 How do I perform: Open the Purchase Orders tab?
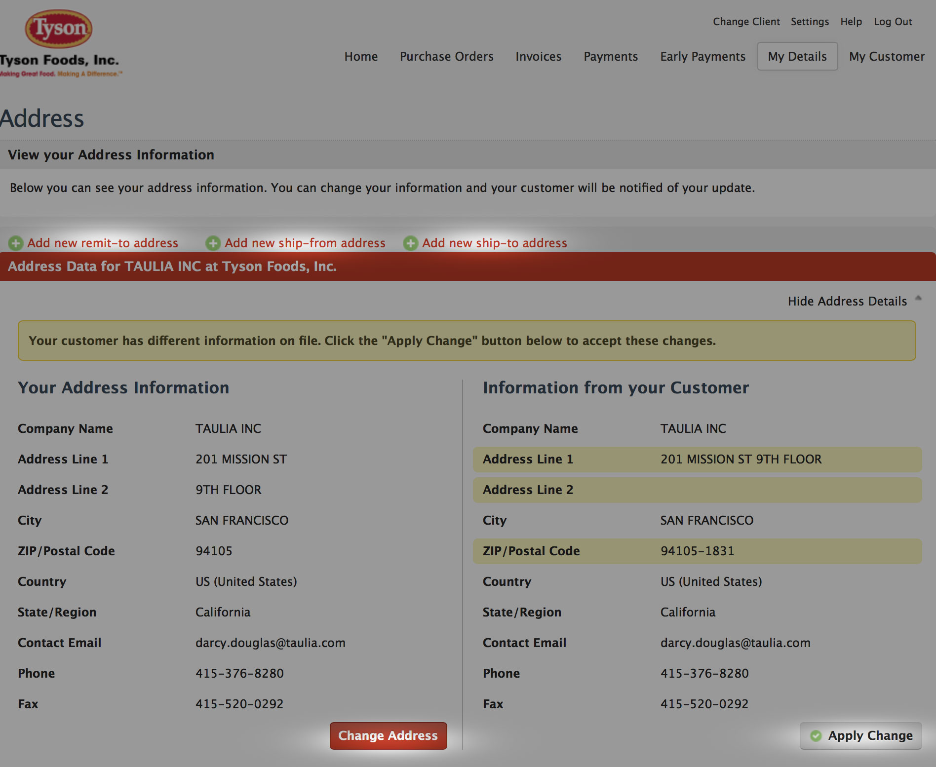pos(446,56)
